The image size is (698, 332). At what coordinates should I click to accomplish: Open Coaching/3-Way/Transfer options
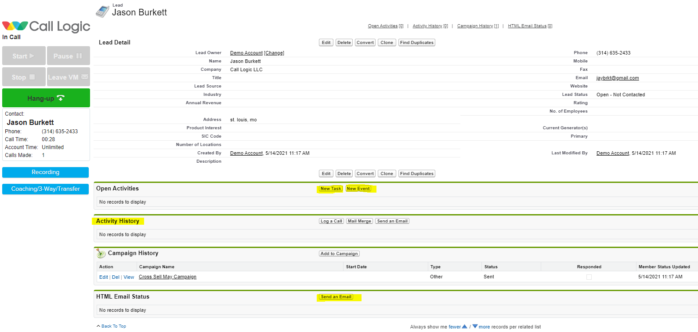[x=45, y=189]
